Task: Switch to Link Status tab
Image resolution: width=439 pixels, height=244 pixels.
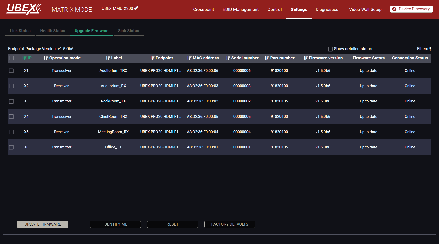Action: click(x=20, y=31)
